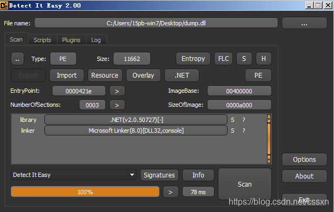Open the Signatures window
The image size is (334, 212).
tap(159, 175)
